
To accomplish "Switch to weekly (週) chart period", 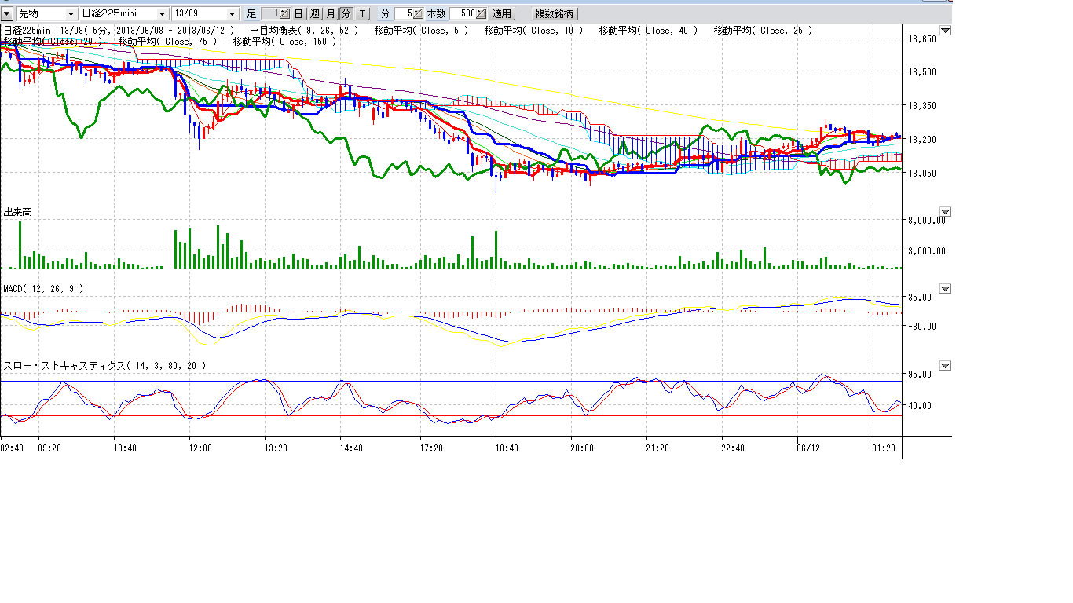I will [314, 14].
